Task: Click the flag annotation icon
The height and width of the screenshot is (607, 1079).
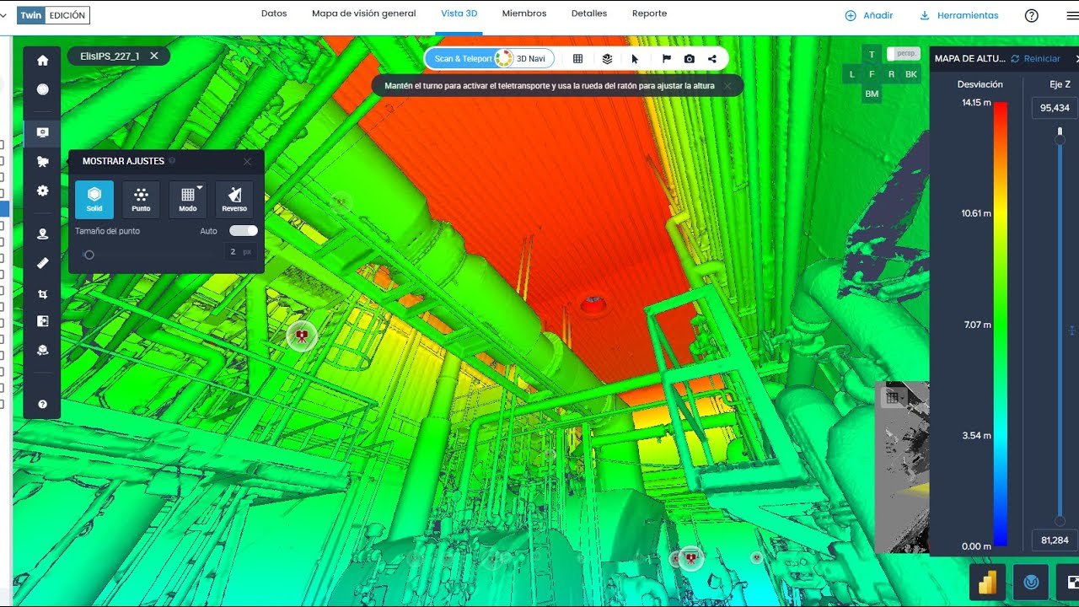Action: coord(666,59)
